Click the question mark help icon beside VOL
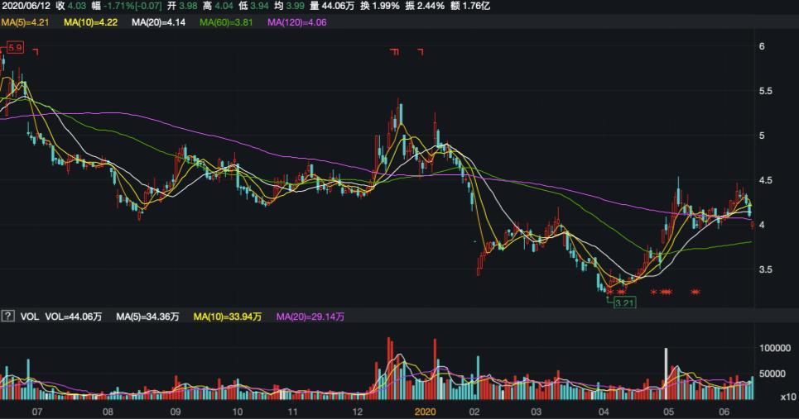799x419 pixels. coord(7,317)
